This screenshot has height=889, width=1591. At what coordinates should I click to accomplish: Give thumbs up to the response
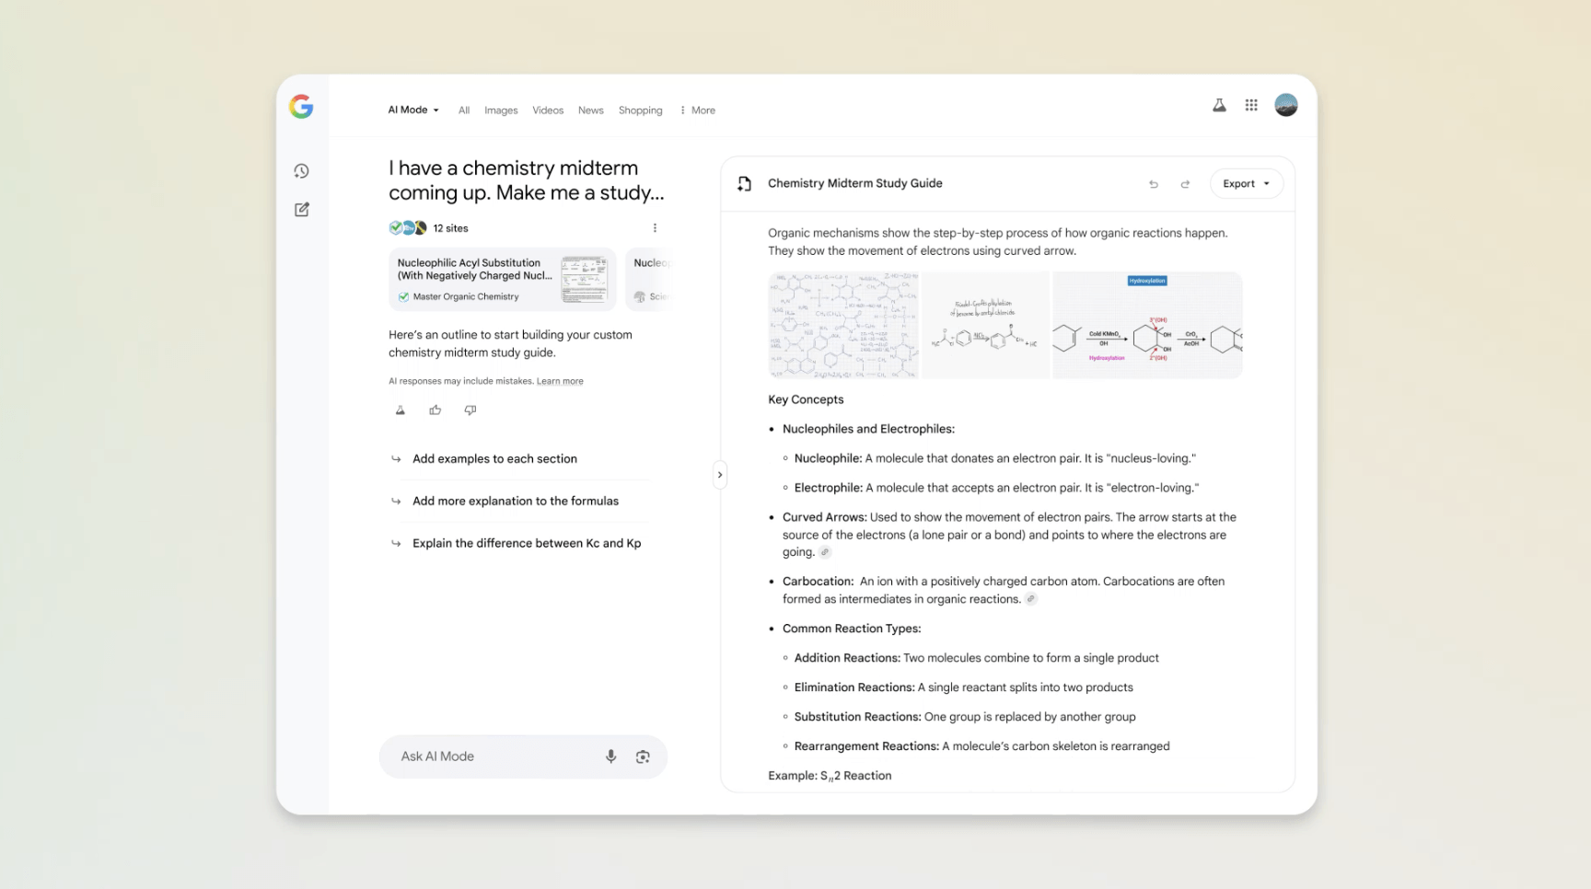[435, 410]
